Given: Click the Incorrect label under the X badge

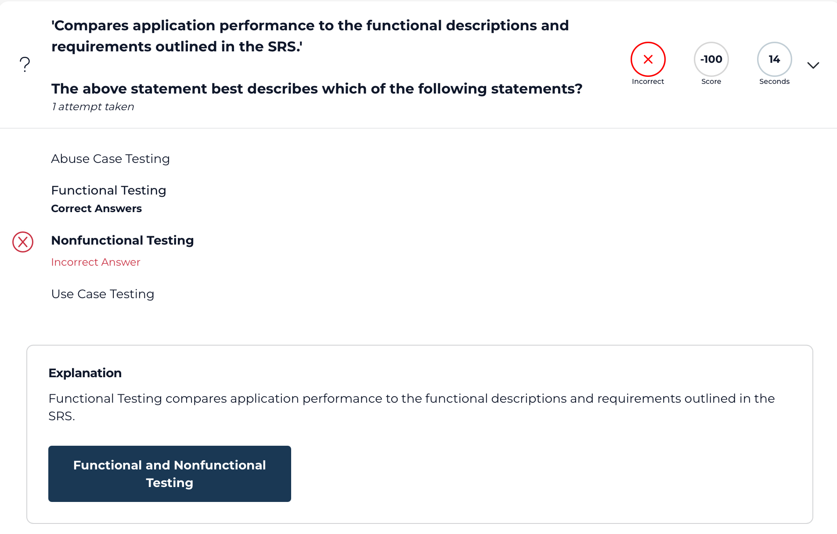Looking at the screenshot, I should (x=648, y=81).
